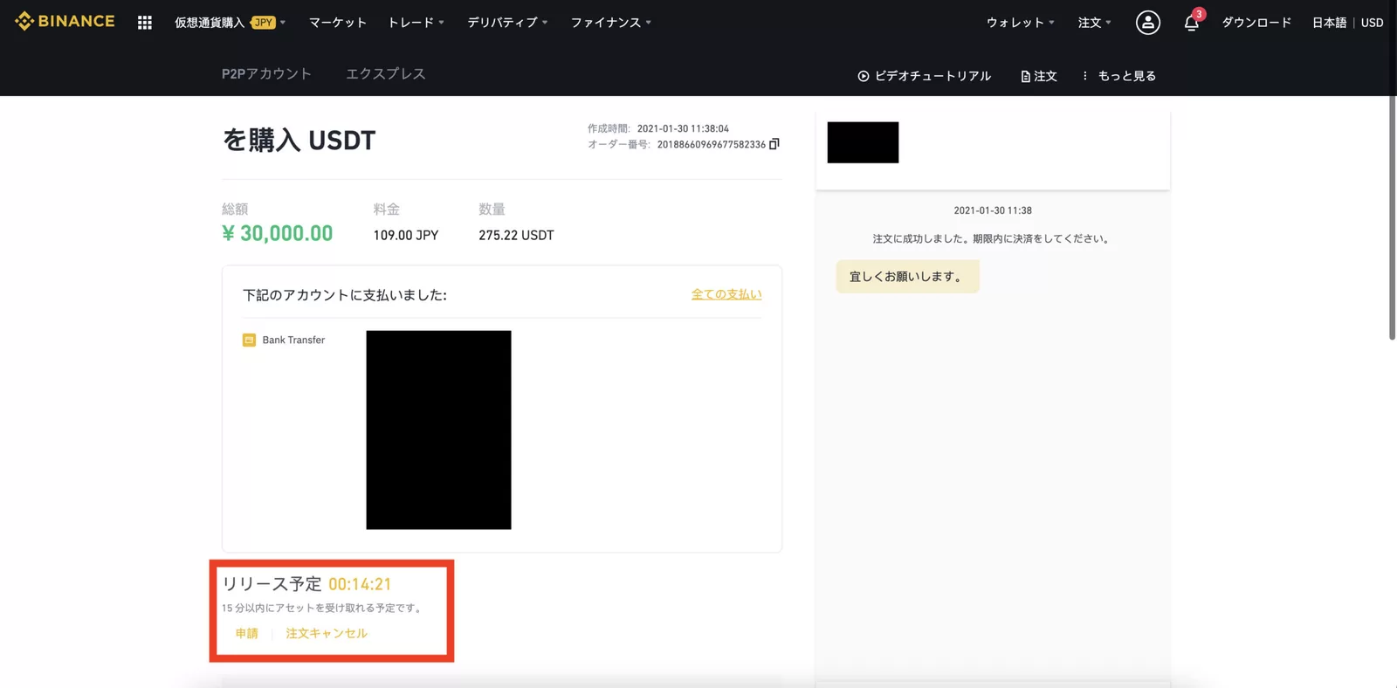Image resolution: width=1397 pixels, height=688 pixels.
Task: Expand the トレード menu dropdown
Action: coord(416,23)
